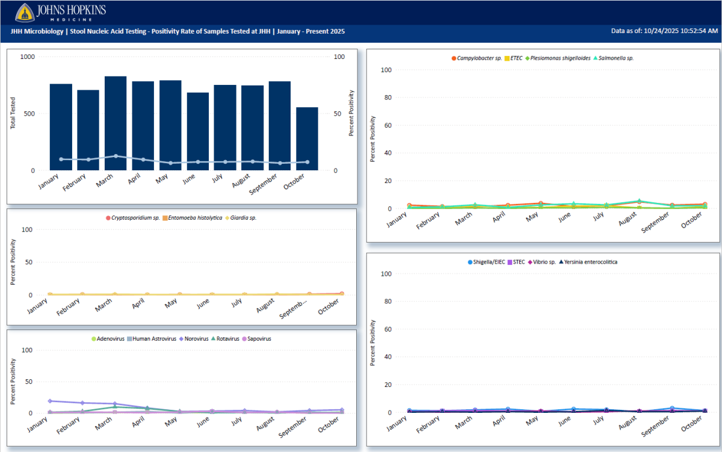Viewport: 722px width, 452px height.
Task: Toggle Adenovirus legend entry
Action: pos(94,339)
